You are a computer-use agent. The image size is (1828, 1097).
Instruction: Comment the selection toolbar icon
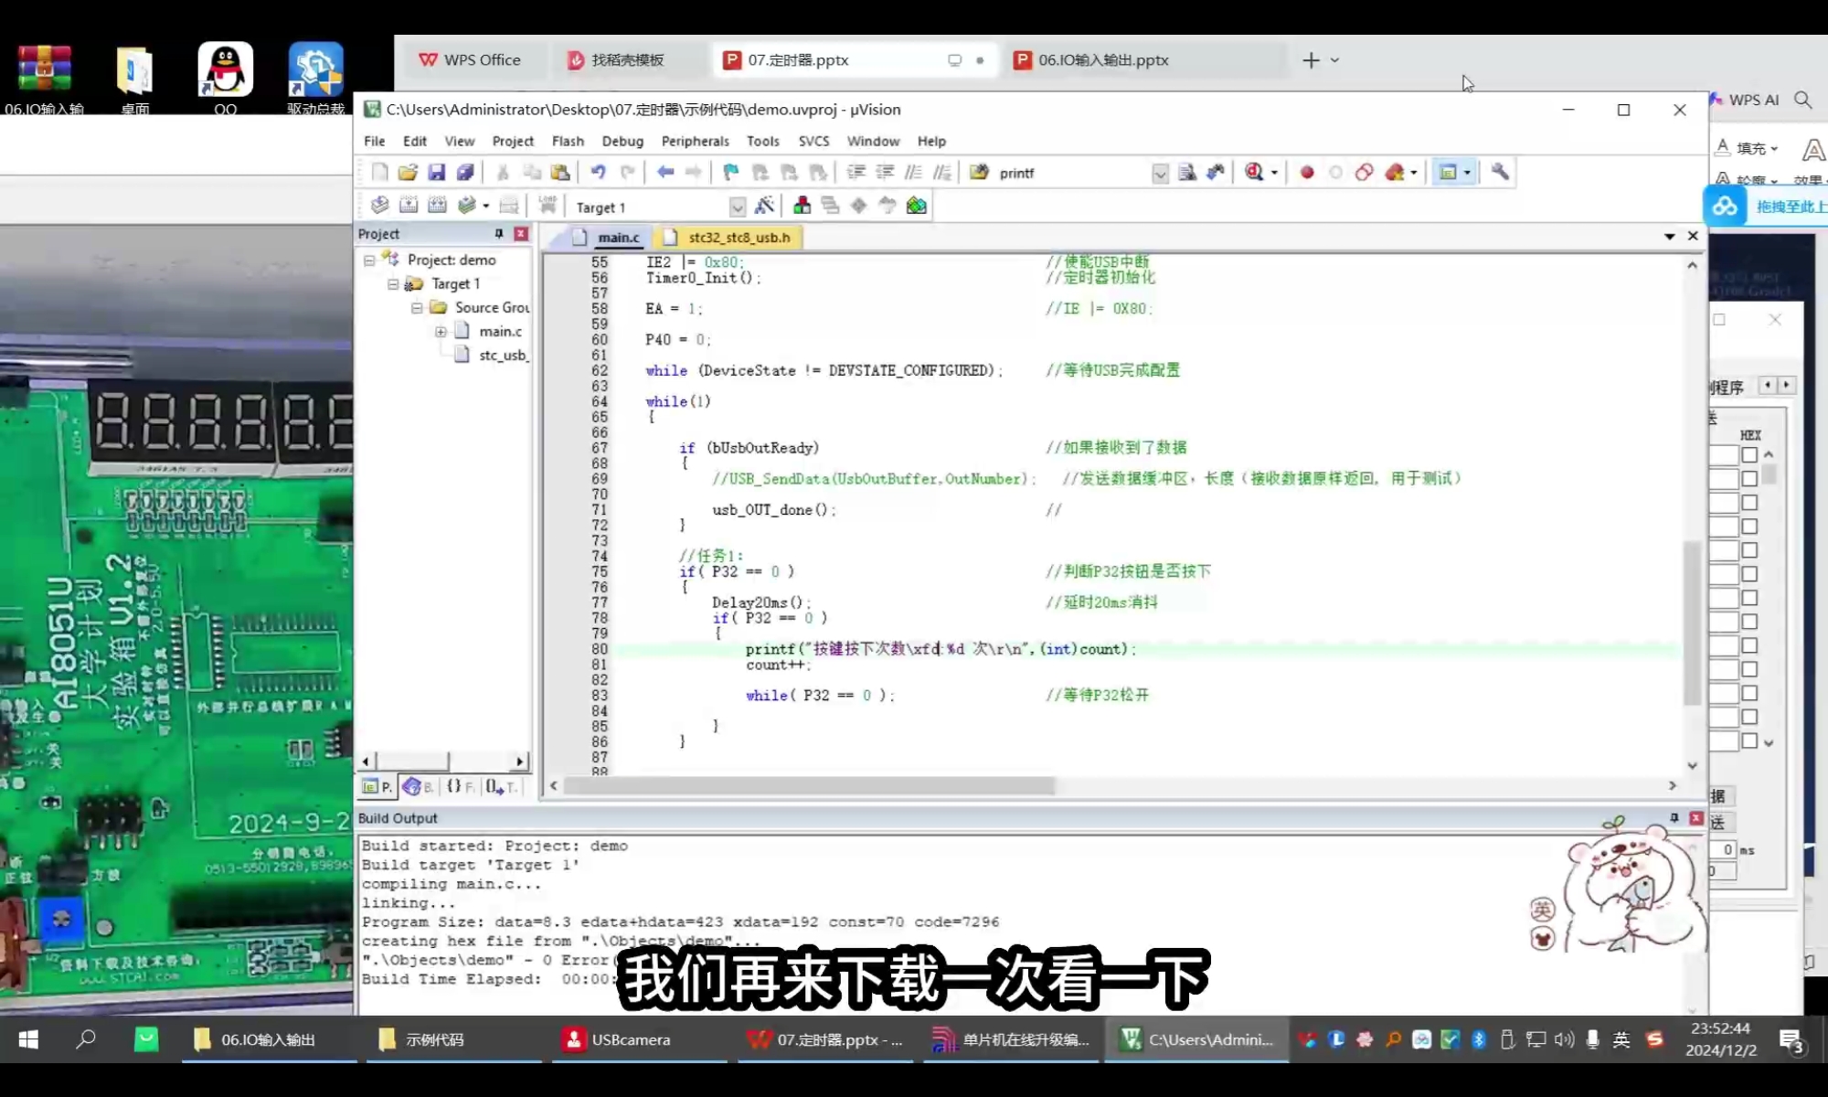pos(913,172)
